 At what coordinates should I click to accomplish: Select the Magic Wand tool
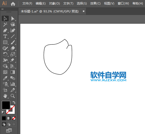(x=5, y=24)
